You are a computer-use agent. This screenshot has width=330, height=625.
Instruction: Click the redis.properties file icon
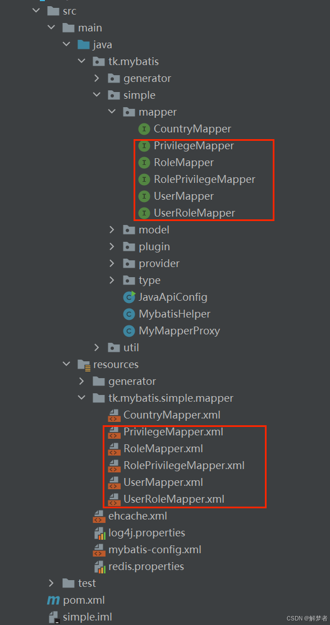99,566
